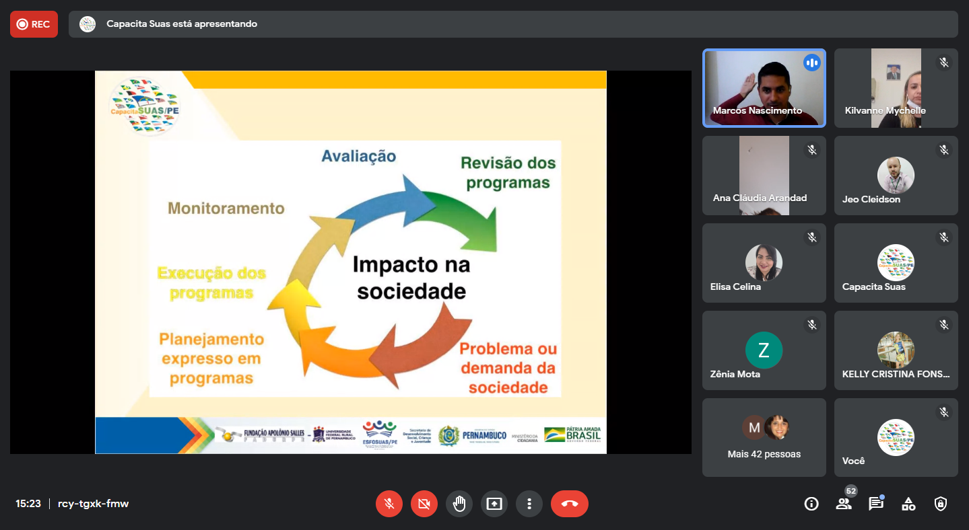This screenshot has width=969, height=530.
Task: Turn on the camera
Action: coord(424,503)
